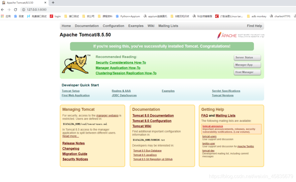Open the taglibs-user mailing list link
Image resolution: width=296 pixels, height=182 pixels.
209,144
